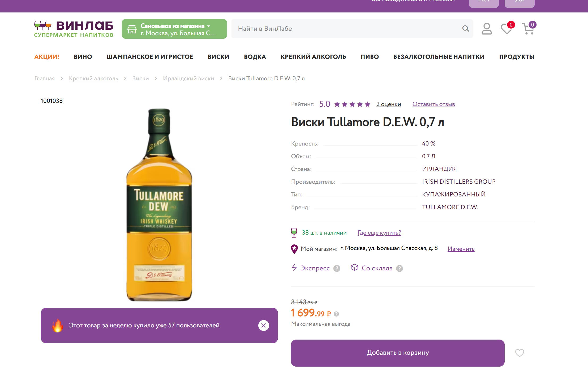This screenshot has width=588, height=391.
Task: Open the ВИСКИ category menu
Action: coord(218,57)
